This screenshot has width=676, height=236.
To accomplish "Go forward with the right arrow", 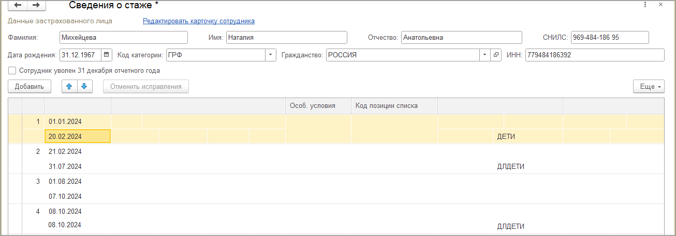I will click(36, 5).
